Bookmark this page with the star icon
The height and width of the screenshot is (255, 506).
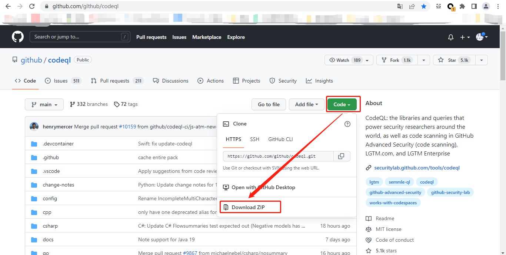(424, 6)
